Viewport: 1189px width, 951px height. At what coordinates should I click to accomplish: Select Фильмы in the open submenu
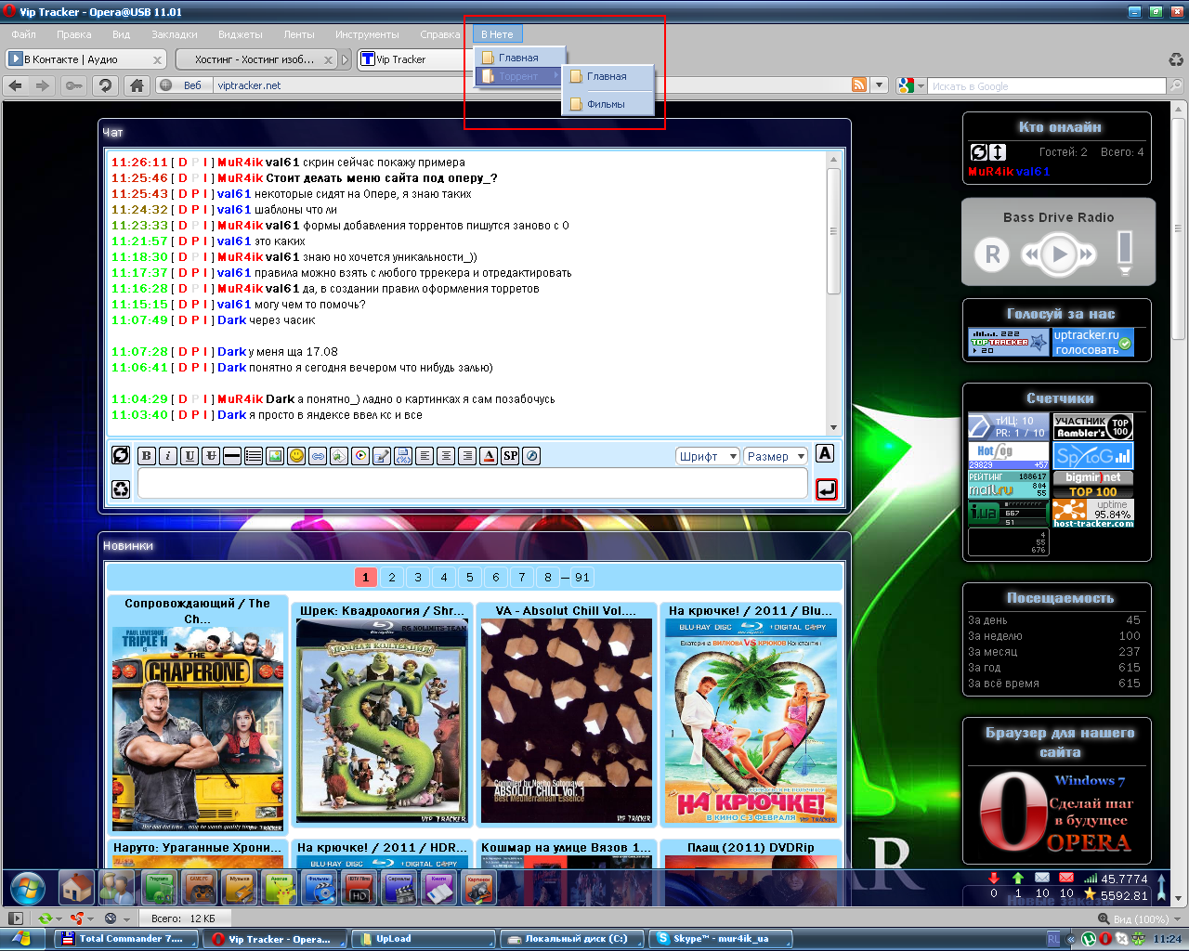606,104
